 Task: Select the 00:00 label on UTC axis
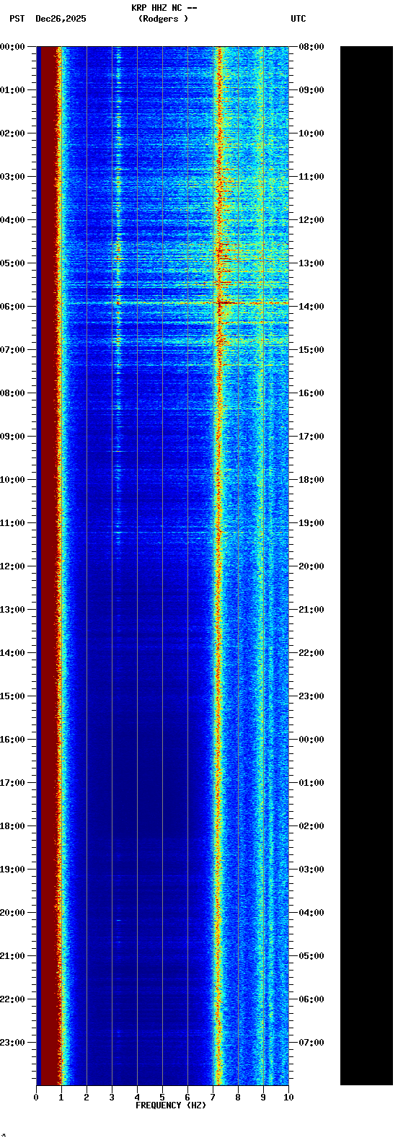[311, 740]
